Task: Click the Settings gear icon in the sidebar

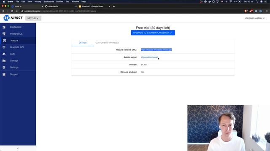Action: (x=4, y=68)
